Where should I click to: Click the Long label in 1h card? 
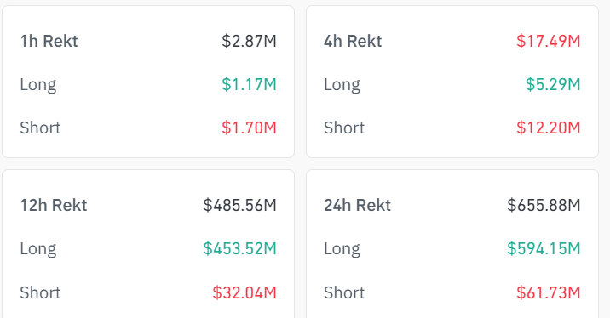[38, 85]
